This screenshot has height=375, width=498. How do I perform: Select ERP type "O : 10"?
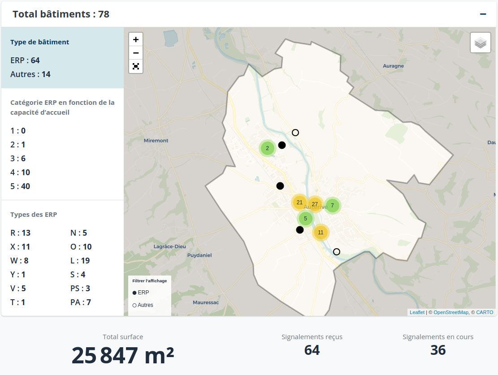(81, 247)
